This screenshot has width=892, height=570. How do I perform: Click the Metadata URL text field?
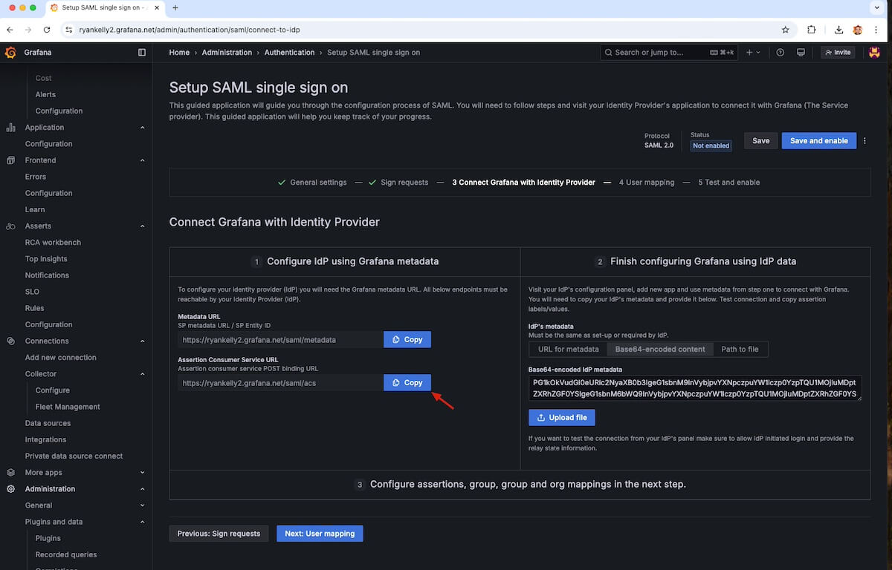point(280,340)
